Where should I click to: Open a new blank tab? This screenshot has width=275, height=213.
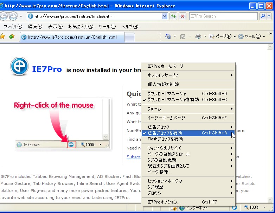click(x=130, y=38)
